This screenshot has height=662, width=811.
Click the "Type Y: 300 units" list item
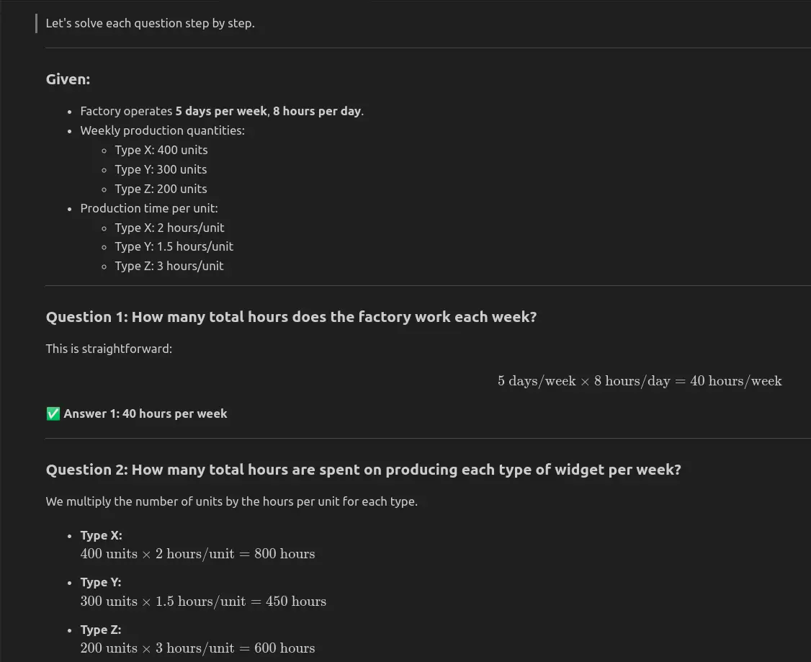[x=161, y=169]
